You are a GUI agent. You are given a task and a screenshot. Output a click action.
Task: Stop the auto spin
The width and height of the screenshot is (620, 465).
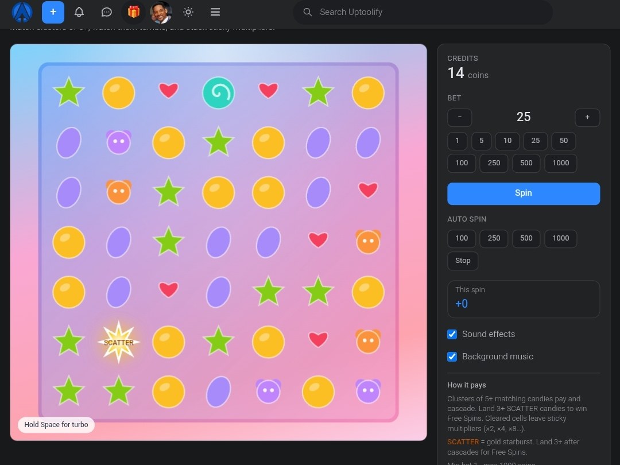click(463, 261)
